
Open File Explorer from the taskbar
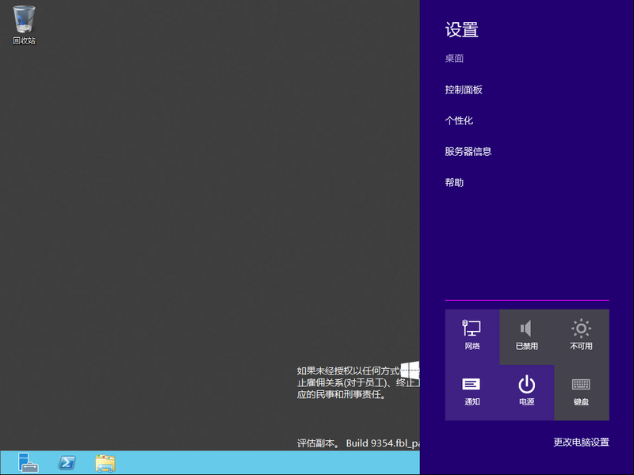[105, 462]
